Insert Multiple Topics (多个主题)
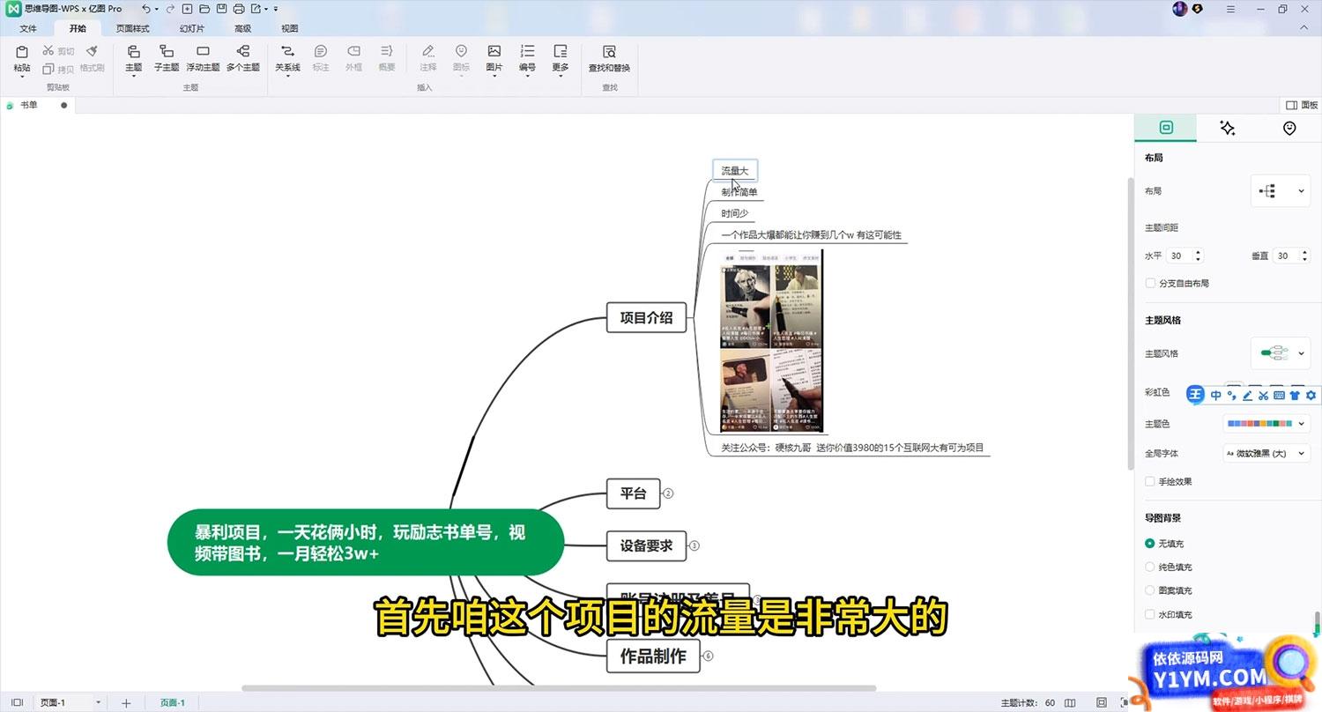Image resolution: width=1322 pixels, height=712 pixels. [x=243, y=58]
